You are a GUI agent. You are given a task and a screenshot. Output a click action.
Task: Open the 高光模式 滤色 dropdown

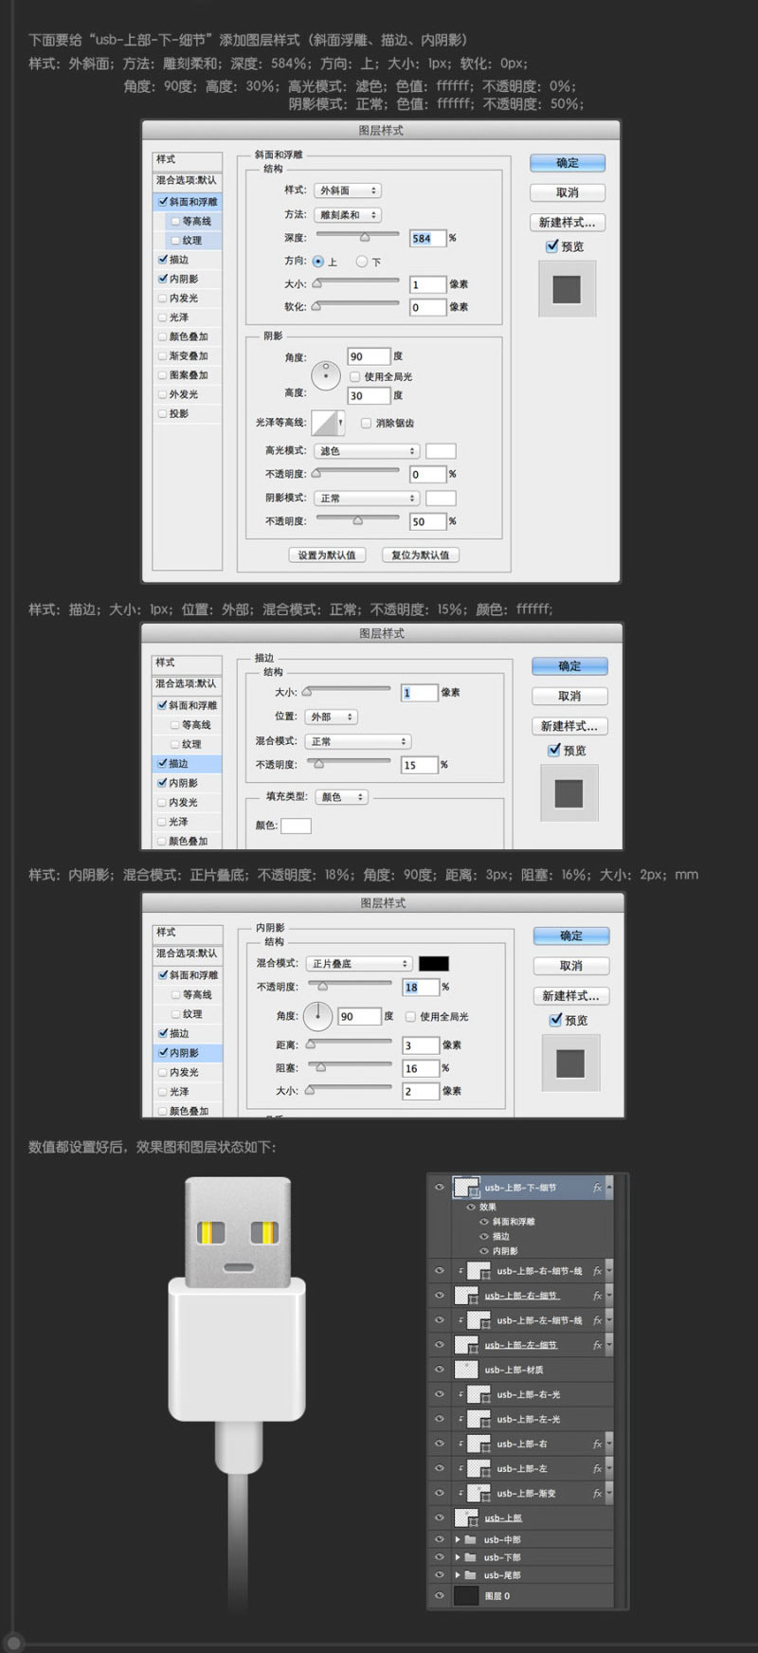367,451
